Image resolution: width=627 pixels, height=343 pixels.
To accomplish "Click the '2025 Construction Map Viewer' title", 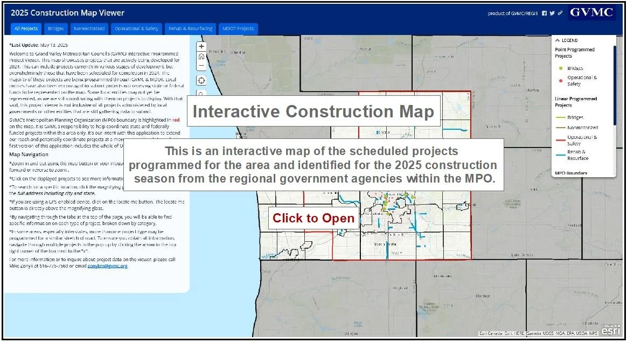I will tap(67, 13).
